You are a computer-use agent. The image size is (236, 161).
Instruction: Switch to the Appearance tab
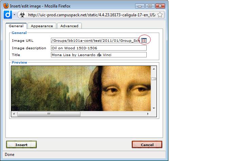42,26
